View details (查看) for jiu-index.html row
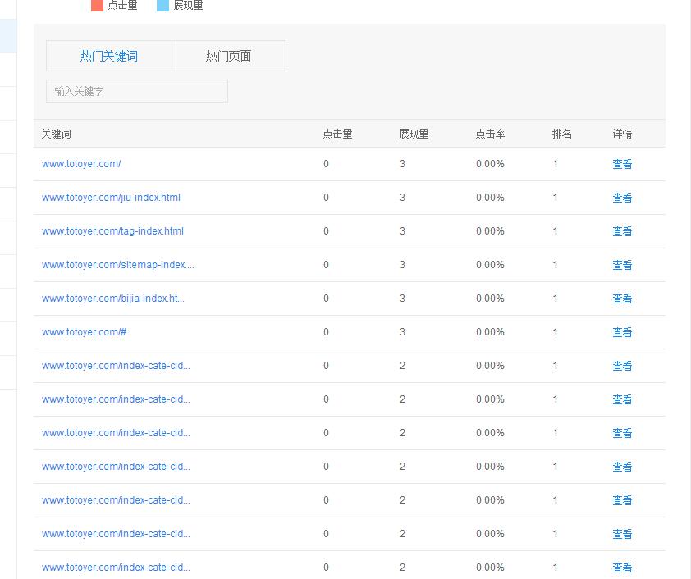This screenshot has height=579, width=691. point(622,198)
